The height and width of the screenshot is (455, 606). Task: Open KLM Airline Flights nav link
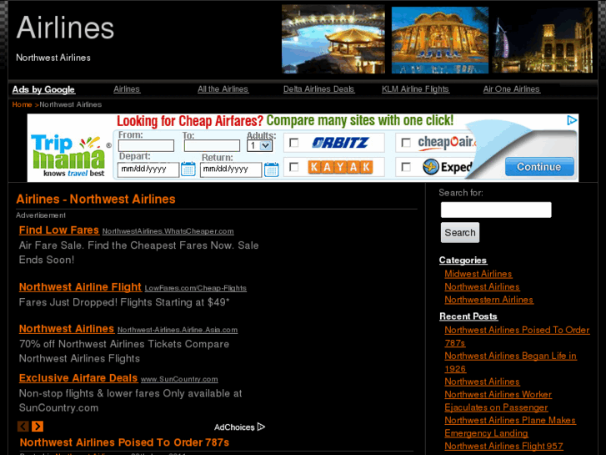415,89
